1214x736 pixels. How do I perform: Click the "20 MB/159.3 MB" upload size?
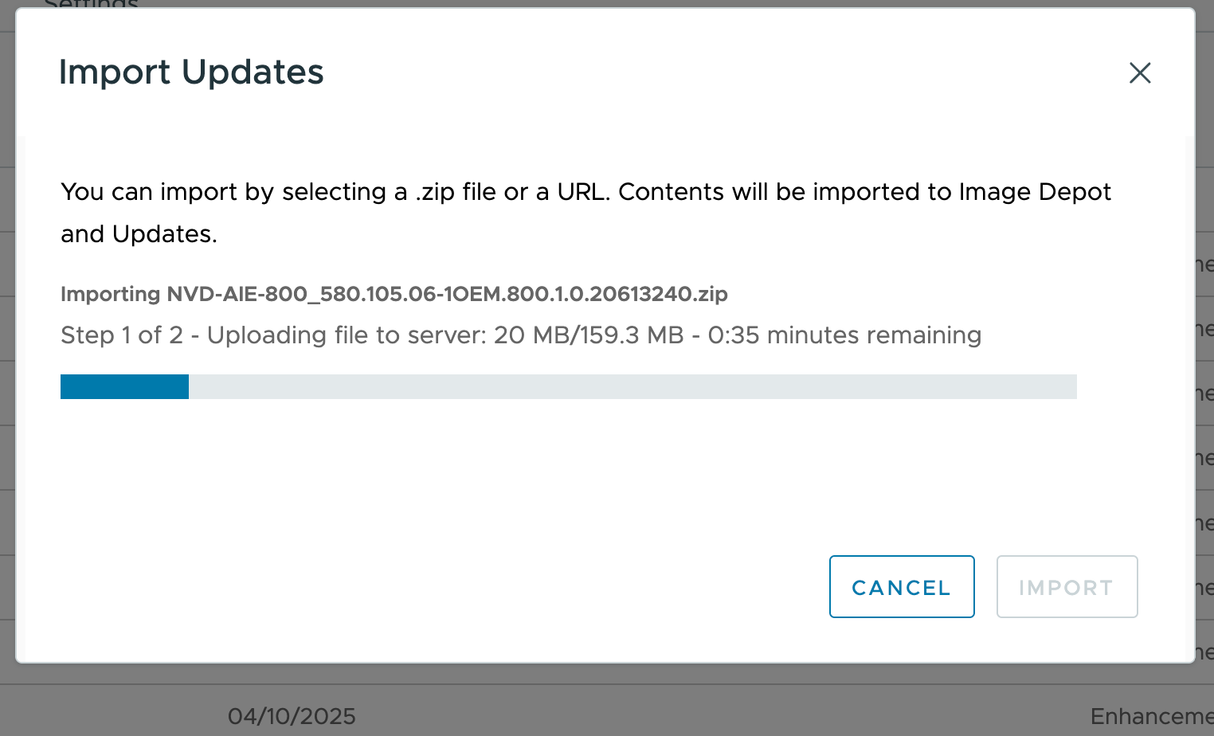589,335
